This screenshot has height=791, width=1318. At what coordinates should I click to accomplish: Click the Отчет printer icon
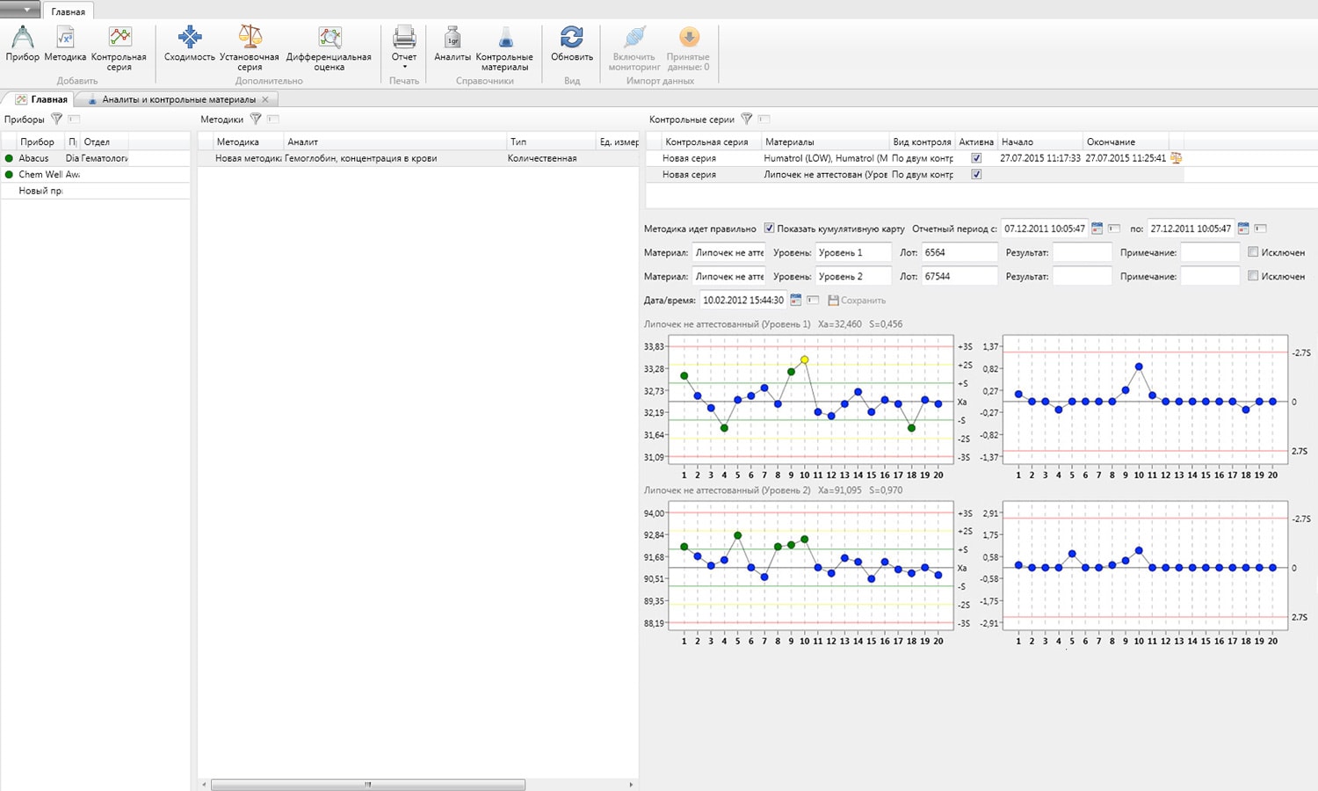404,37
